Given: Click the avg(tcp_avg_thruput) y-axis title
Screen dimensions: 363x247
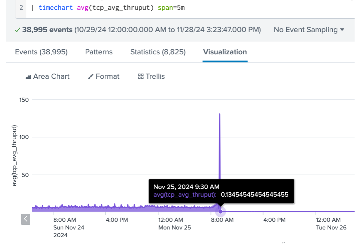Looking at the screenshot, I should click(15, 155).
